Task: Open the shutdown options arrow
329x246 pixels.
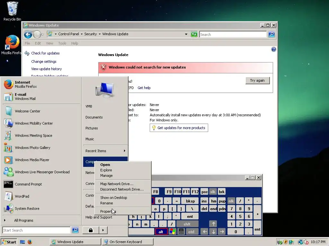Action: (x=103, y=230)
